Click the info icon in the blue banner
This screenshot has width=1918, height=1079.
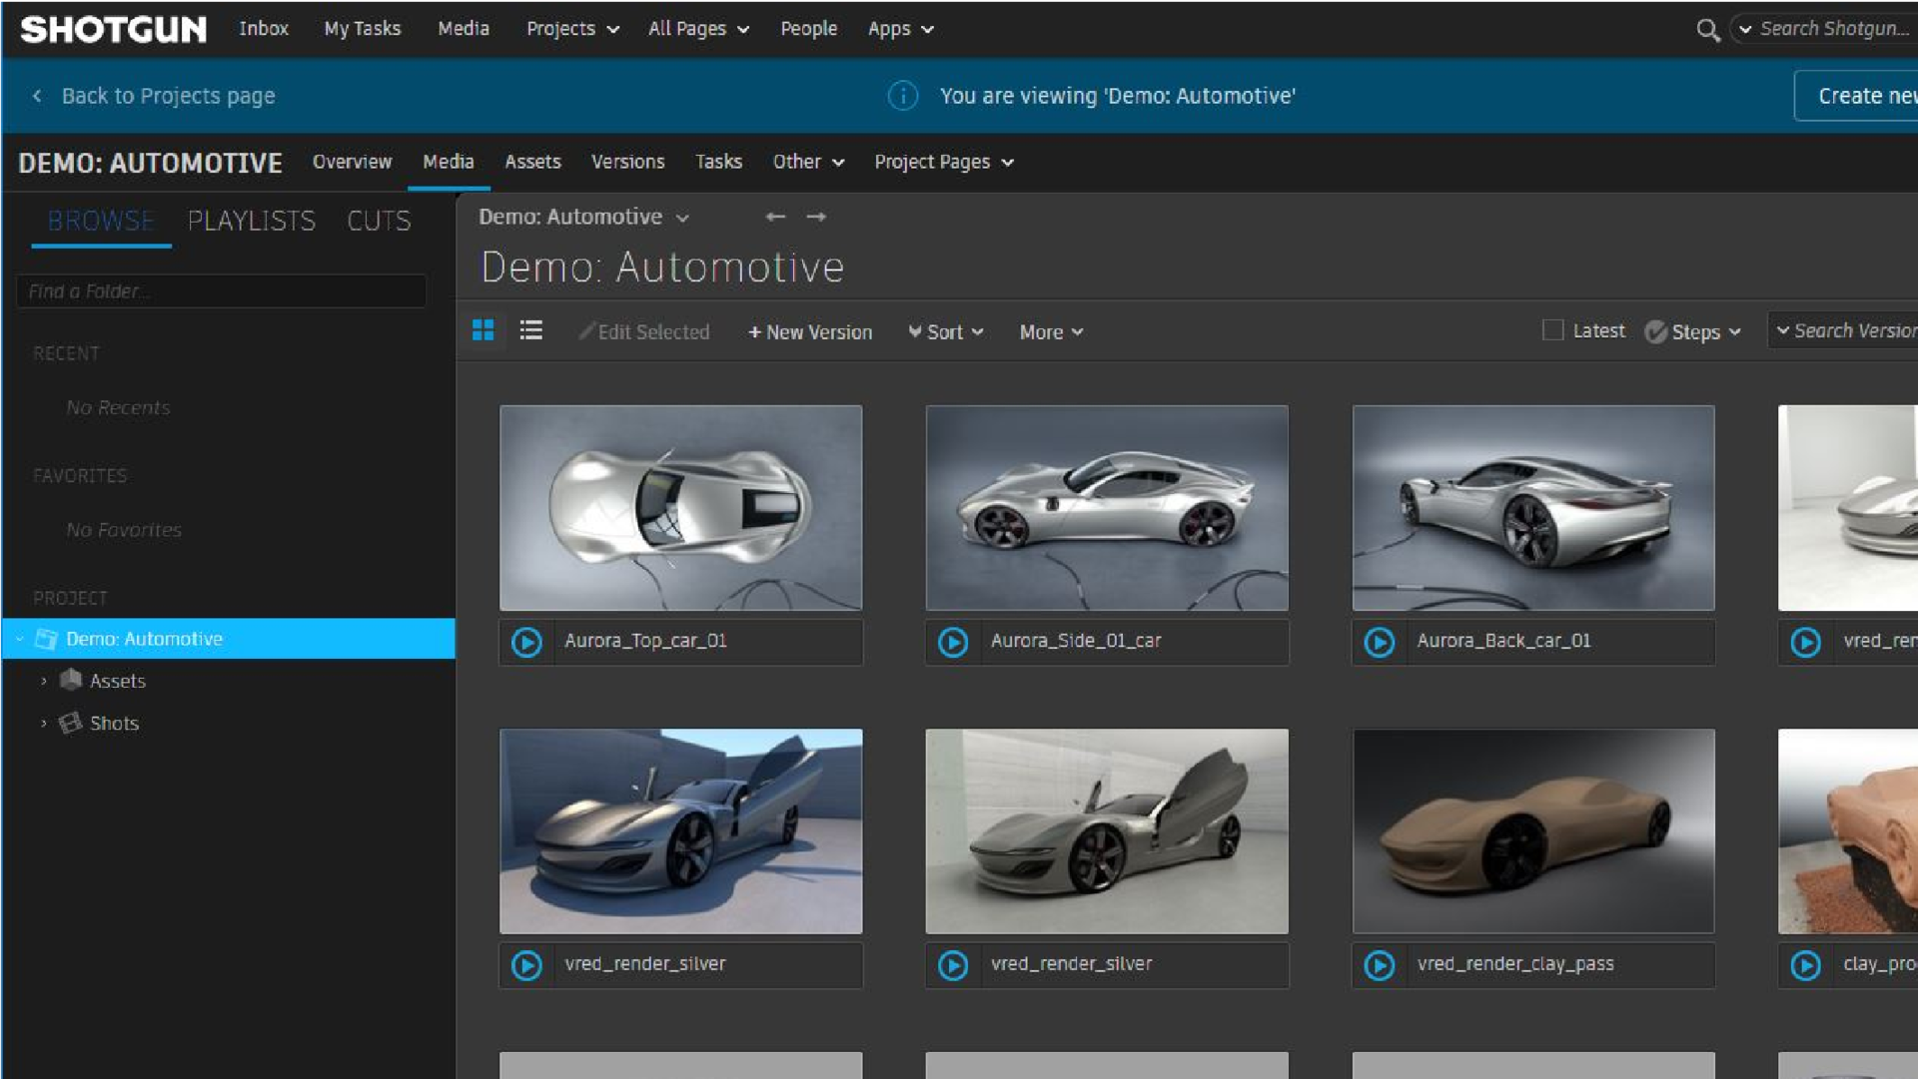903,96
